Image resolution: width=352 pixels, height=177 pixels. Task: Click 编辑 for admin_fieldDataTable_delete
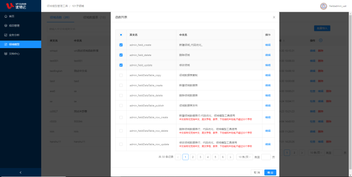[x=268, y=95]
